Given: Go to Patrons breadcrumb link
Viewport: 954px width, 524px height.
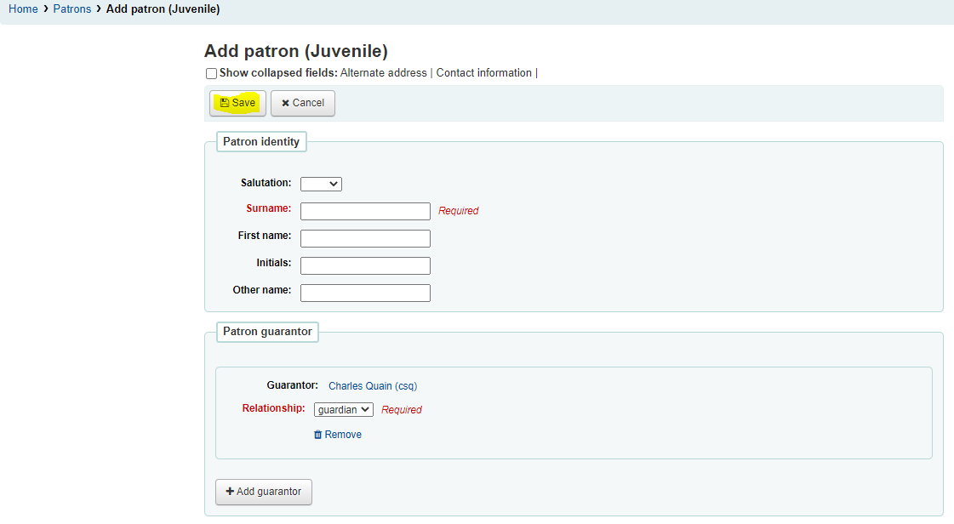Looking at the screenshot, I should 71,9.
